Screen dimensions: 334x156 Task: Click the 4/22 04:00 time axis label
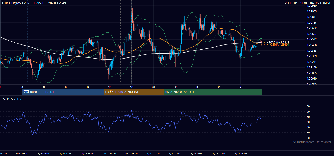click(240, 154)
